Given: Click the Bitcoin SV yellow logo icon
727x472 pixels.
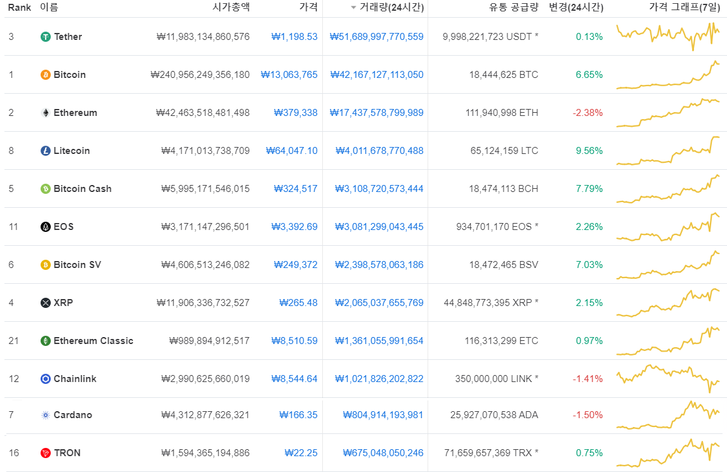Looking at the screenshot, I should click(x=46, y=264).
